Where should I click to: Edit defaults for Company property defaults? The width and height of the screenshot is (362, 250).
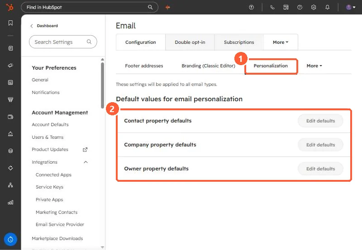click(320, 145)
